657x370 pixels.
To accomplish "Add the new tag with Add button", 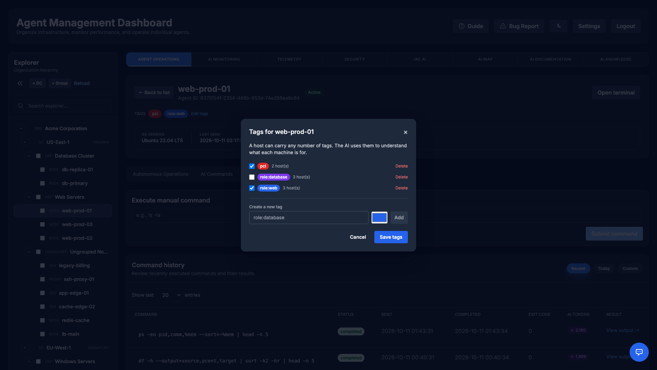I will (399, 218).
